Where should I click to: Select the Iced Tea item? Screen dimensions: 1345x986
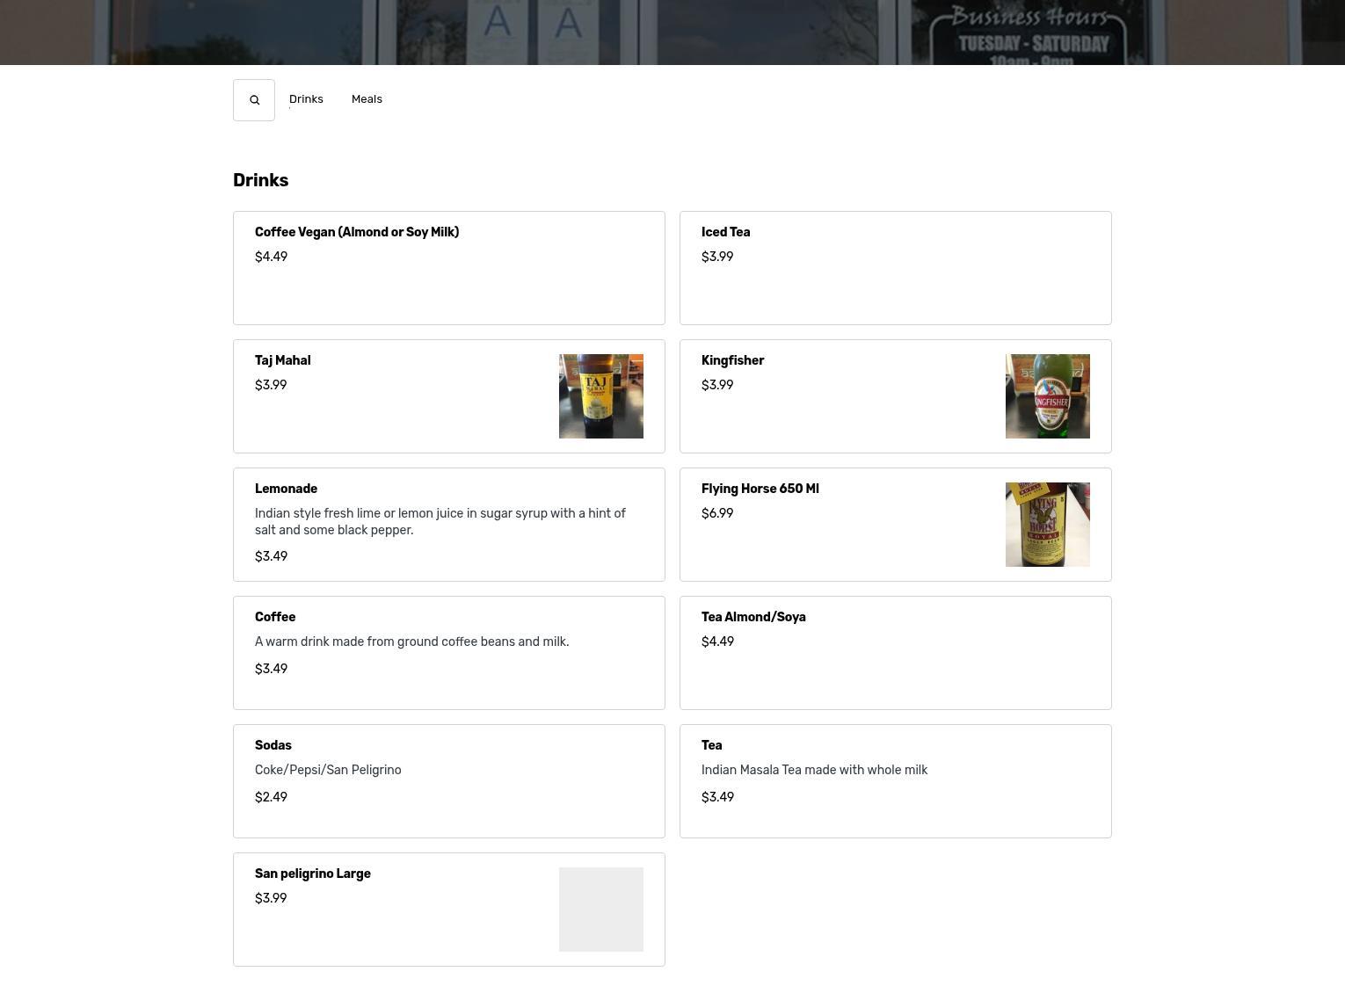click(725, 233)
